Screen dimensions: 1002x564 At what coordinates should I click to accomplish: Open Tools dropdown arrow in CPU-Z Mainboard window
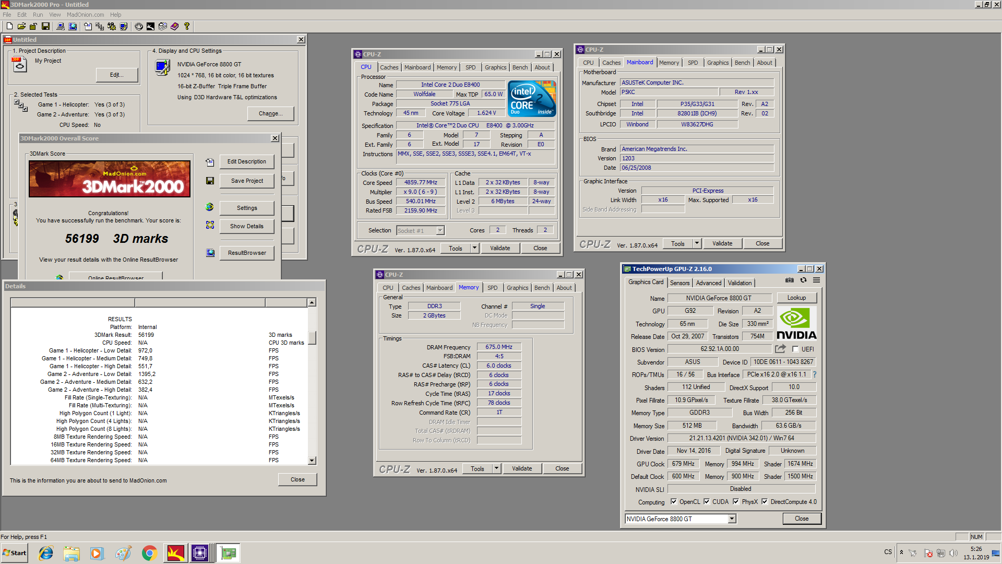click(x=697, y=243)
